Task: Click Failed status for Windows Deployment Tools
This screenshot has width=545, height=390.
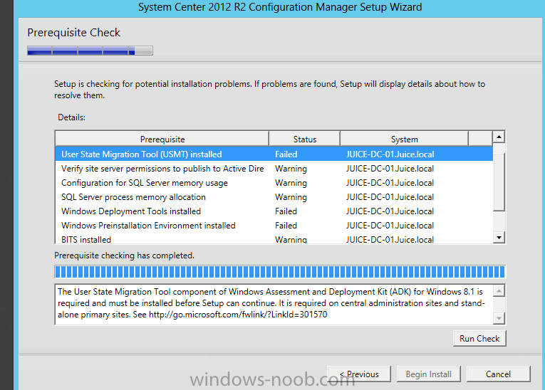Action: [x=286, y=211]
